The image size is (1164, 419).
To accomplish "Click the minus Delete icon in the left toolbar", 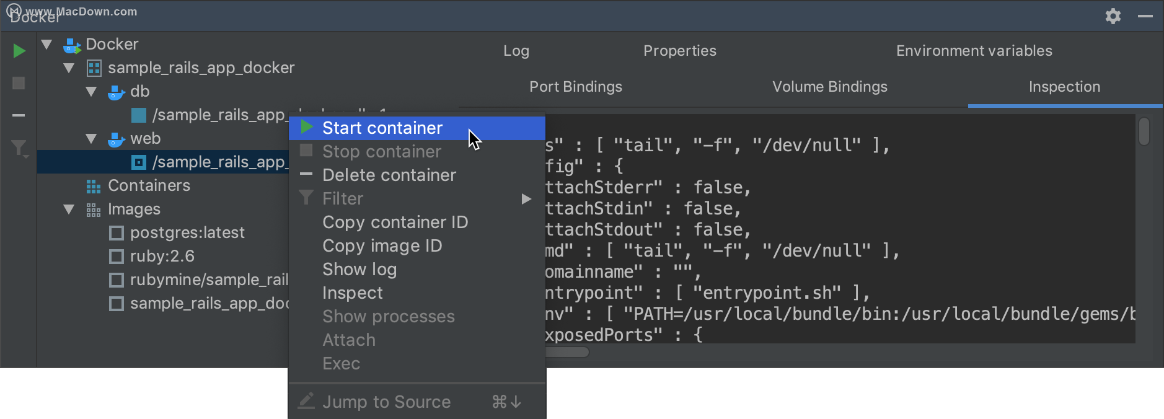I will pos(19,115).
